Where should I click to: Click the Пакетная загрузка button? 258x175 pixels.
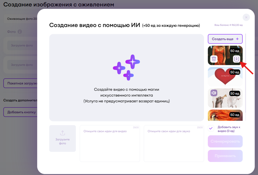[x=21, y=83]
